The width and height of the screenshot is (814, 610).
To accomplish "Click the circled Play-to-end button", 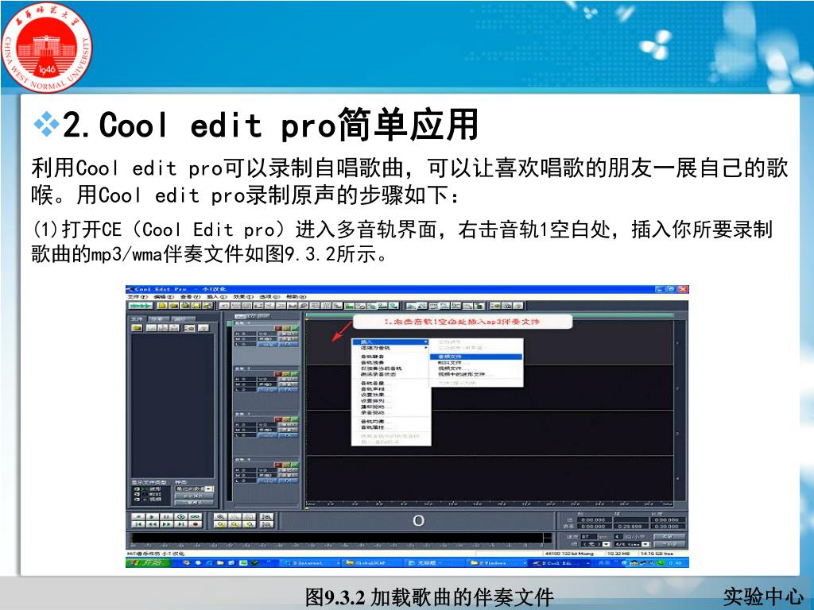I will (180, 516).
